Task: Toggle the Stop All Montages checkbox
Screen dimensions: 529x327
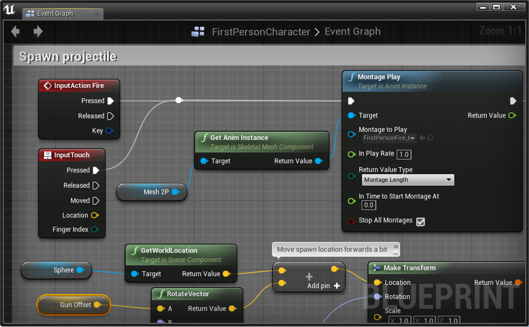Action: pyautogui.click(x=420, y=222)
